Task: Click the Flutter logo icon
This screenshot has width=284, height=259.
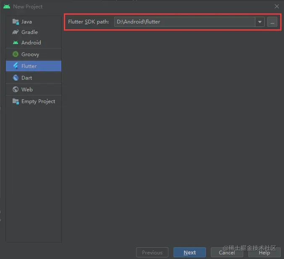Action: pos(16,66)
